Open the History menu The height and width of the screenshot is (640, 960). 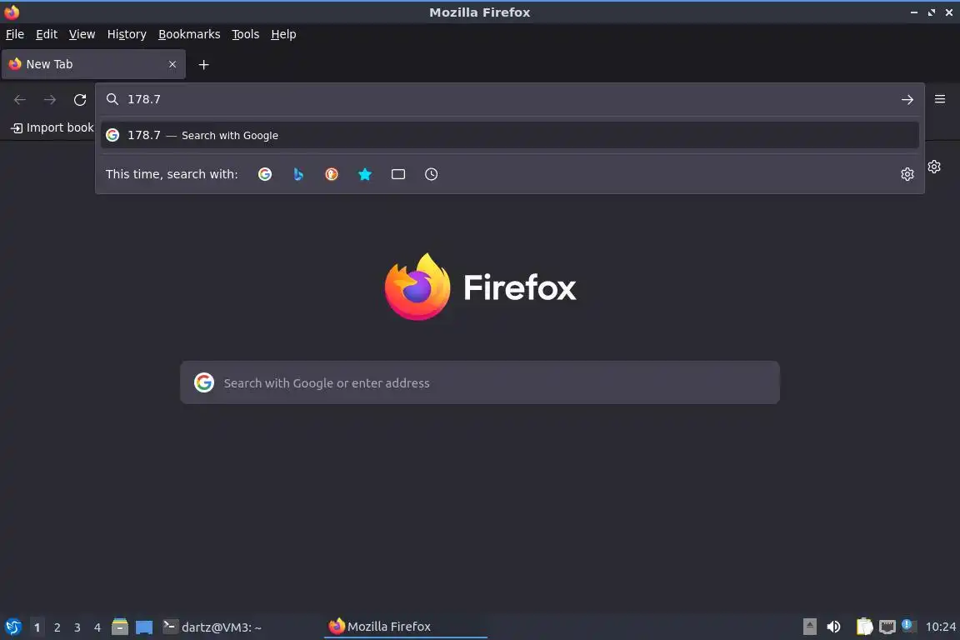click(x=127, y=34)
